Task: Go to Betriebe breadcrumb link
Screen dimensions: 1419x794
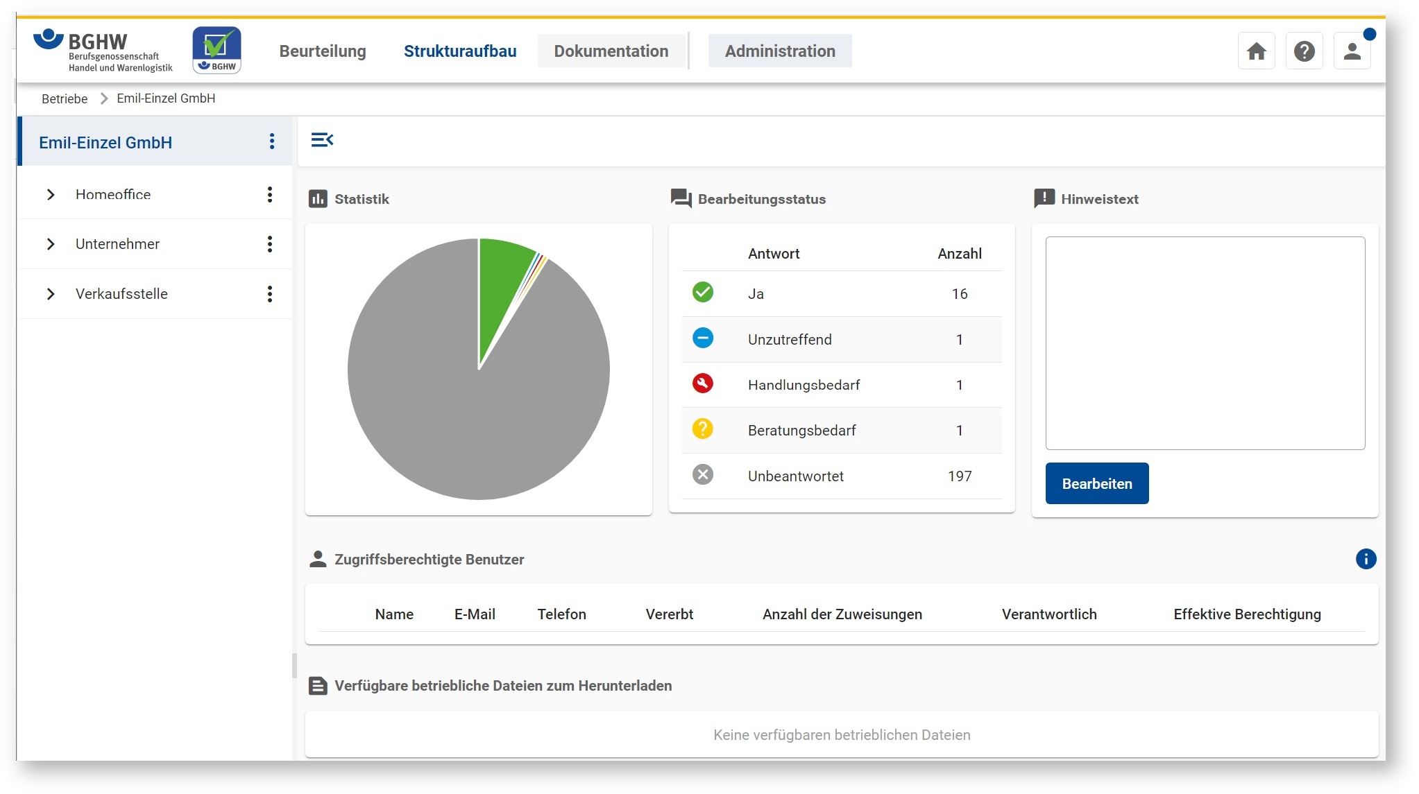Action: tap(65, 98)
